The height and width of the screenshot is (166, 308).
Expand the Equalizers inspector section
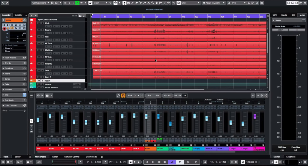click(14, 68)
